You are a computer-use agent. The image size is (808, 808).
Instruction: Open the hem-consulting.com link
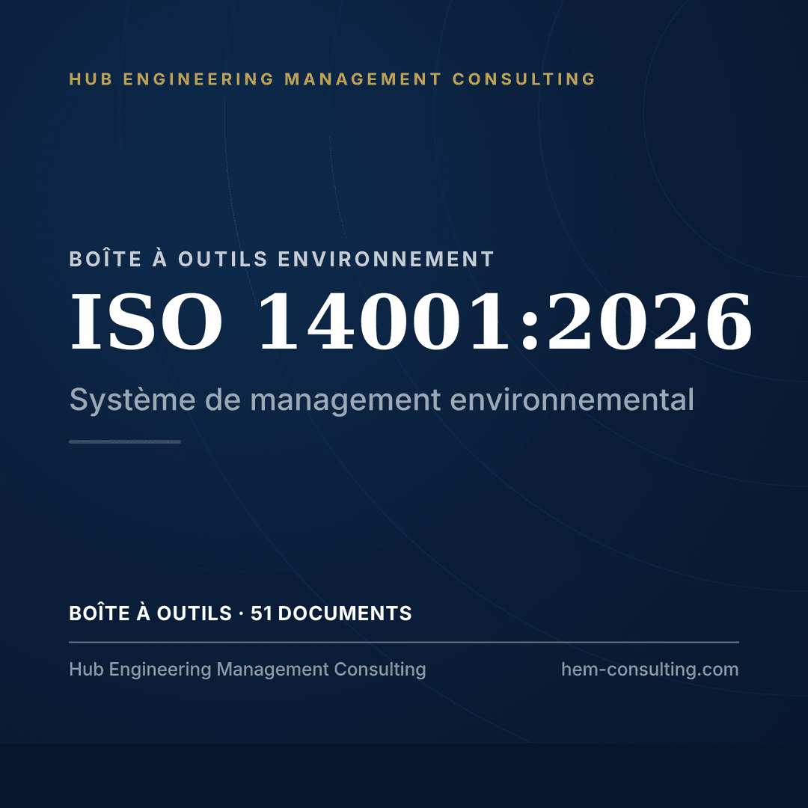click(x=650, y=670)
